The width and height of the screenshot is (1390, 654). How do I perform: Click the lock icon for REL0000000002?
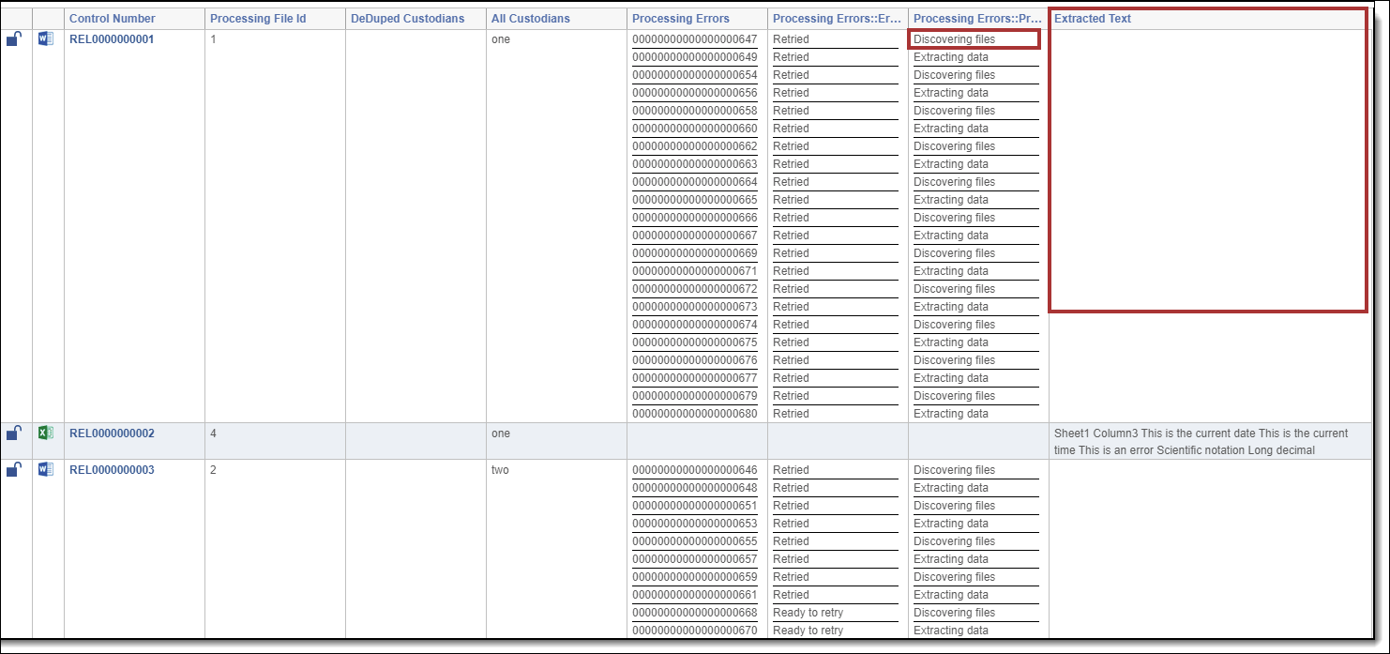tap(13, 433)
